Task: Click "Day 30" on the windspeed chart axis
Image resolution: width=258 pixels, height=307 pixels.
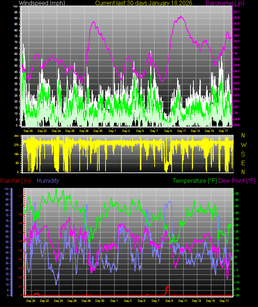Action: 99,131
